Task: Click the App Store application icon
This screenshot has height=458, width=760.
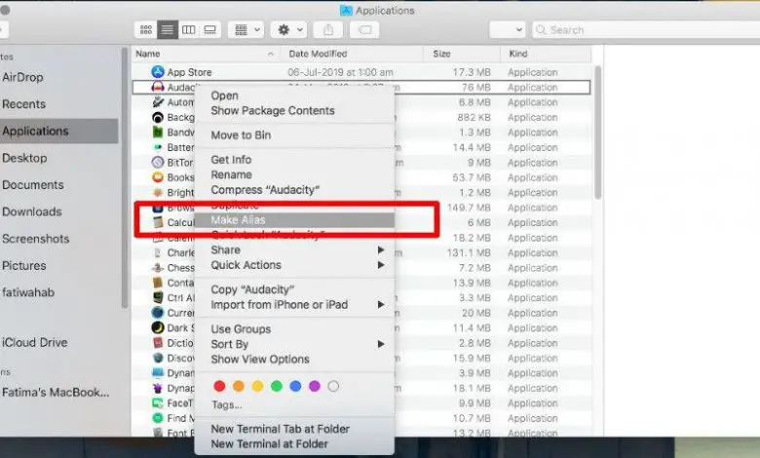Action: 158,72
